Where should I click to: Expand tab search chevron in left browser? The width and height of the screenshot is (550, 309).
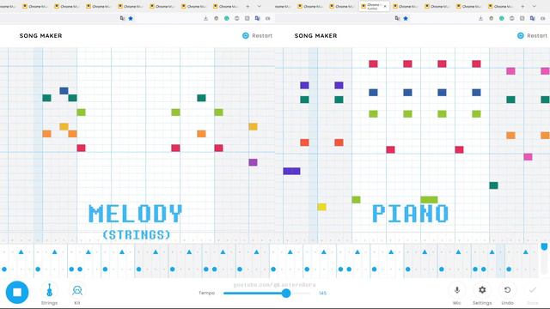[x=260, y=6]
